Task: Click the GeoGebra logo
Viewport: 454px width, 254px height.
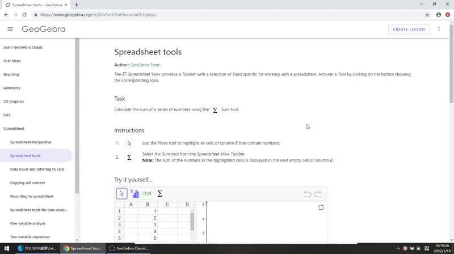Action: [44, 29]
